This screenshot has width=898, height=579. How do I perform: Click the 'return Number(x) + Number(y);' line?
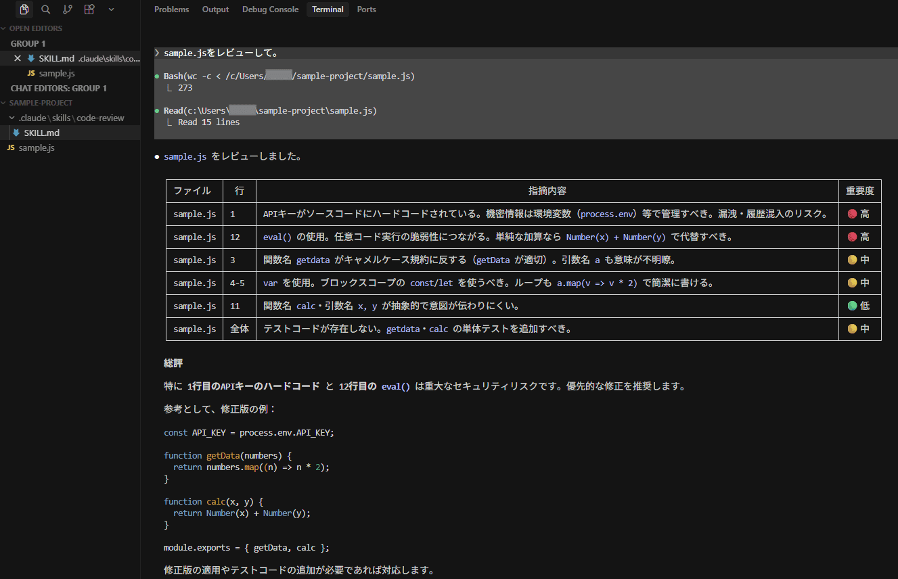[x=242, y=513]
